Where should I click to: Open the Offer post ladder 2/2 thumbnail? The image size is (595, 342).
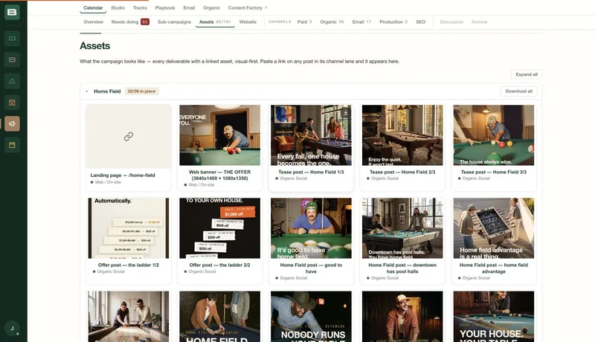point(219,228)
